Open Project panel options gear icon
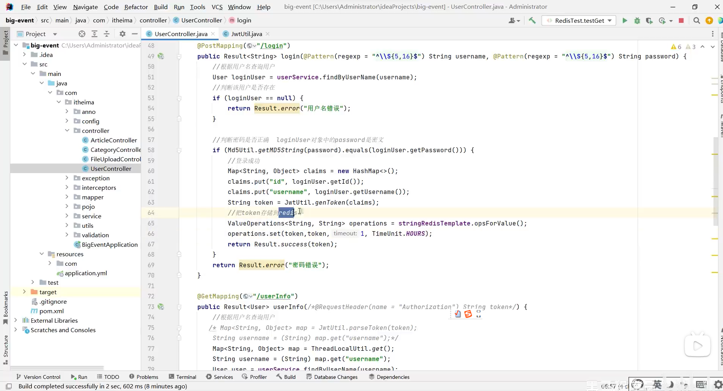 (122, 34)
